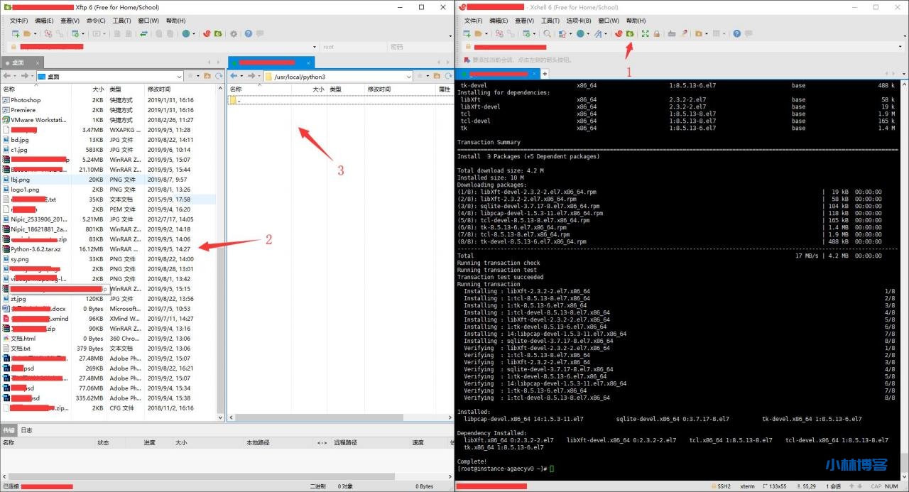The width and height of the screenshot is (909, 492).
Task: Open the settings gear in Xftp toolbar
Action: tap(232, 33)
